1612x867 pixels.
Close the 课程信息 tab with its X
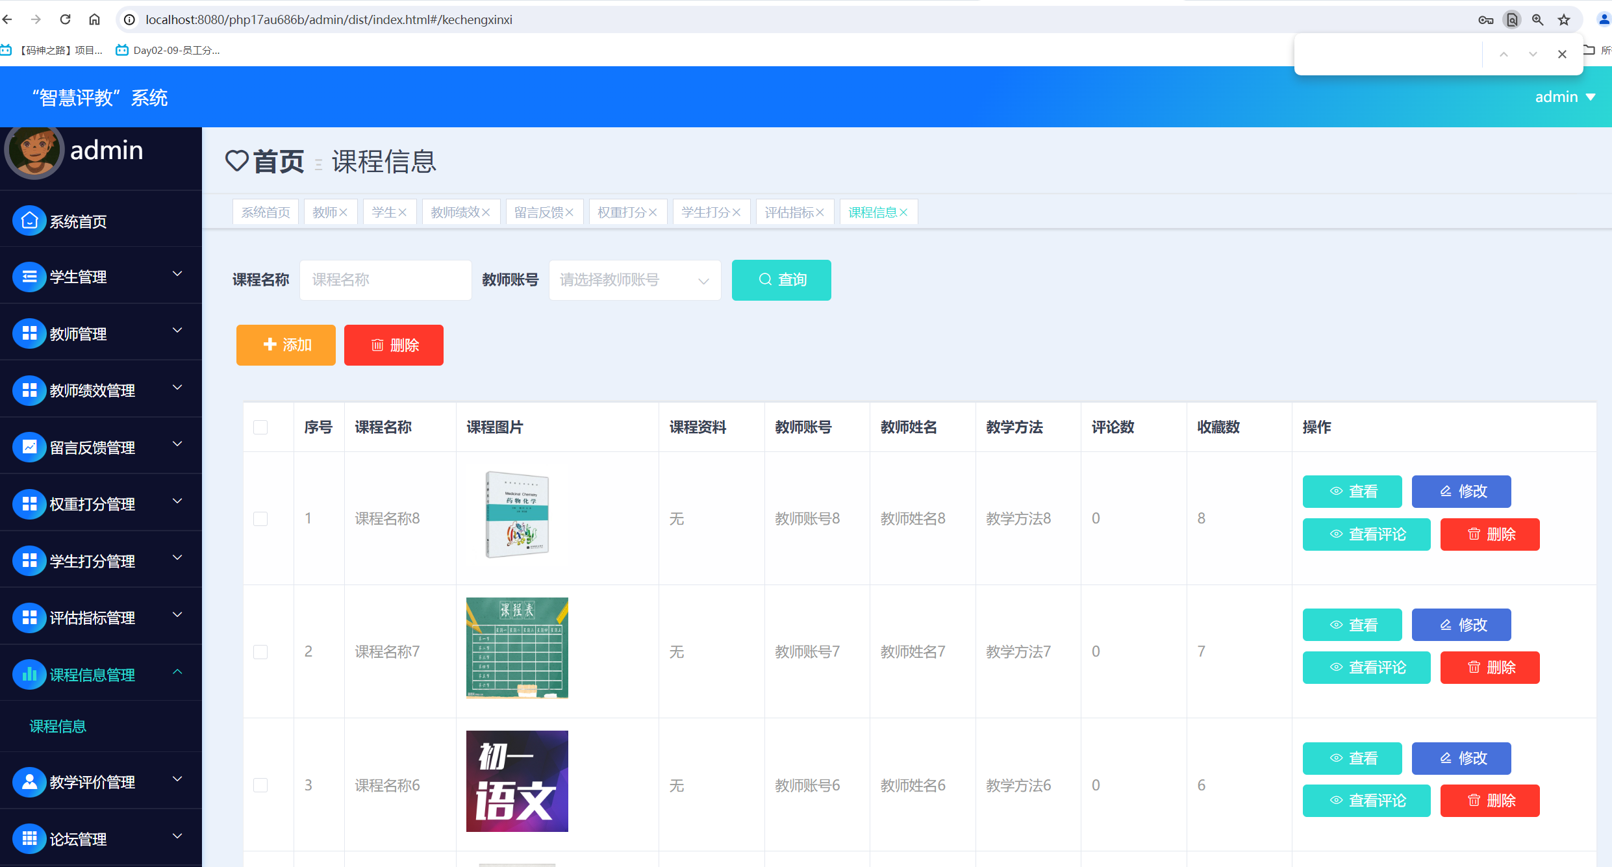pos(903,212)
